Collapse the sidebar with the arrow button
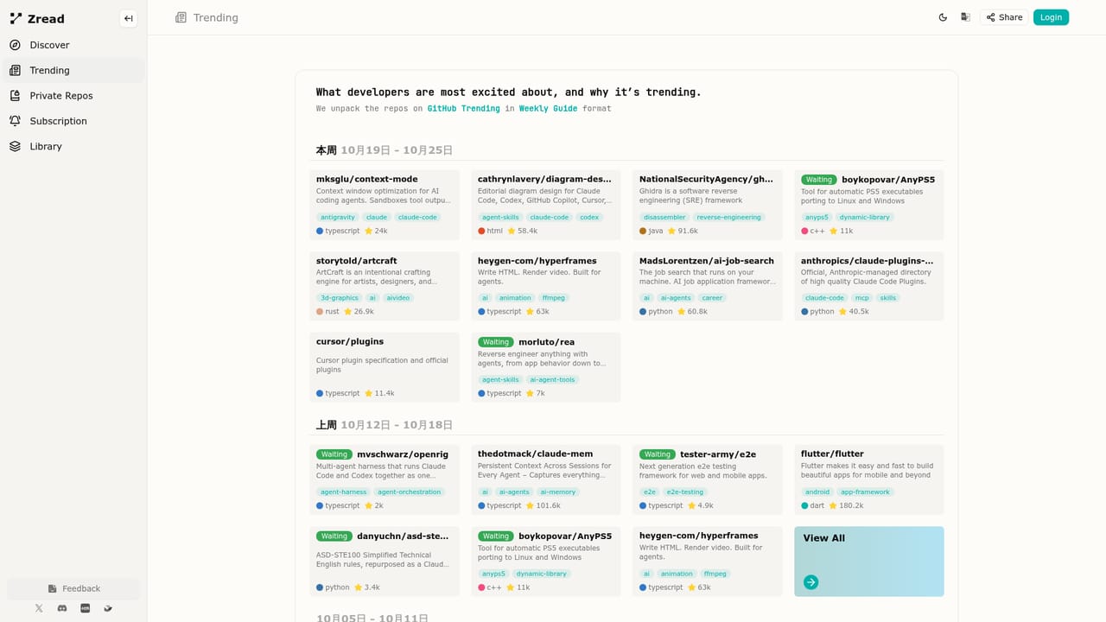Viewport: 1106px width, 622px height. click(x=128, y=18)
